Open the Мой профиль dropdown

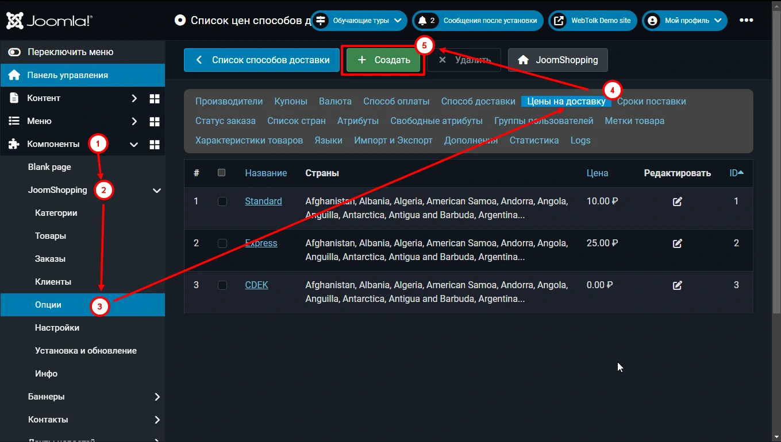[684, 21]
